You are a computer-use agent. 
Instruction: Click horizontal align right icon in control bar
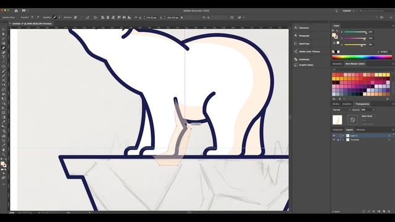point(113,17)
